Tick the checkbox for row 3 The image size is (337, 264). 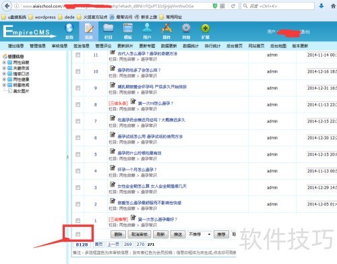pos(78,187)
